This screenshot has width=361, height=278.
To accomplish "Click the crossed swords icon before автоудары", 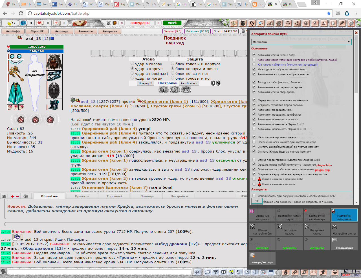I will coord(108,23).
